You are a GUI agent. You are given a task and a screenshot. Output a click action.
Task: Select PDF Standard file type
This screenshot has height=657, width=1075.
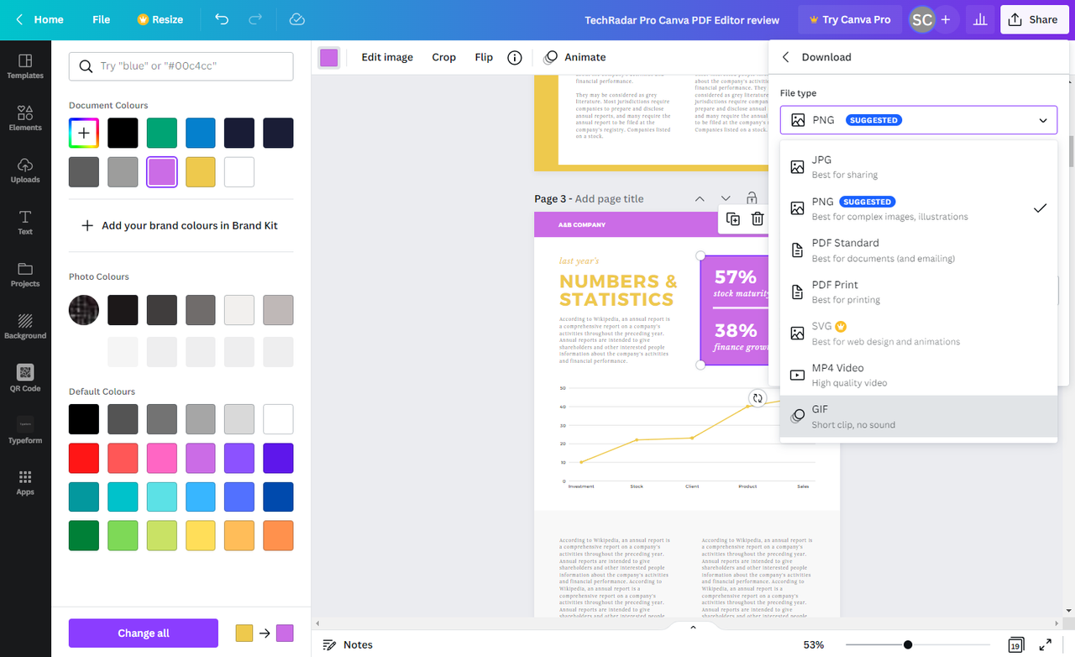coord(919,250)
